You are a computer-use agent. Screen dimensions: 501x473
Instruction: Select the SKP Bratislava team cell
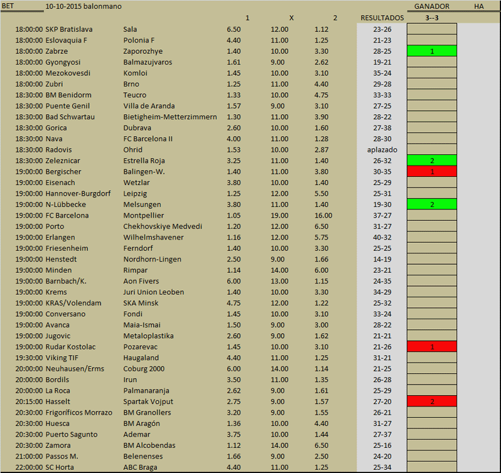point(69,29)
